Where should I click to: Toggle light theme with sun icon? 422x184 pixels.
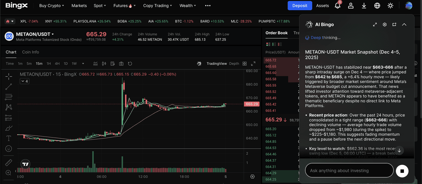(390, 6)
